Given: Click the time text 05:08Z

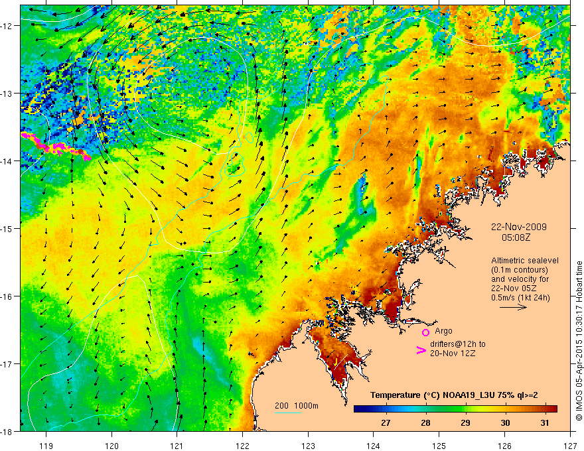Looking at the screenshot, I should (516, 237).
